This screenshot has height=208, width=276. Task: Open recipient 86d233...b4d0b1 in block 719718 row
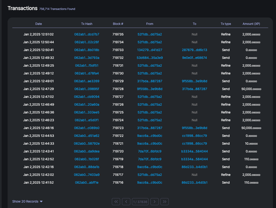195,167
